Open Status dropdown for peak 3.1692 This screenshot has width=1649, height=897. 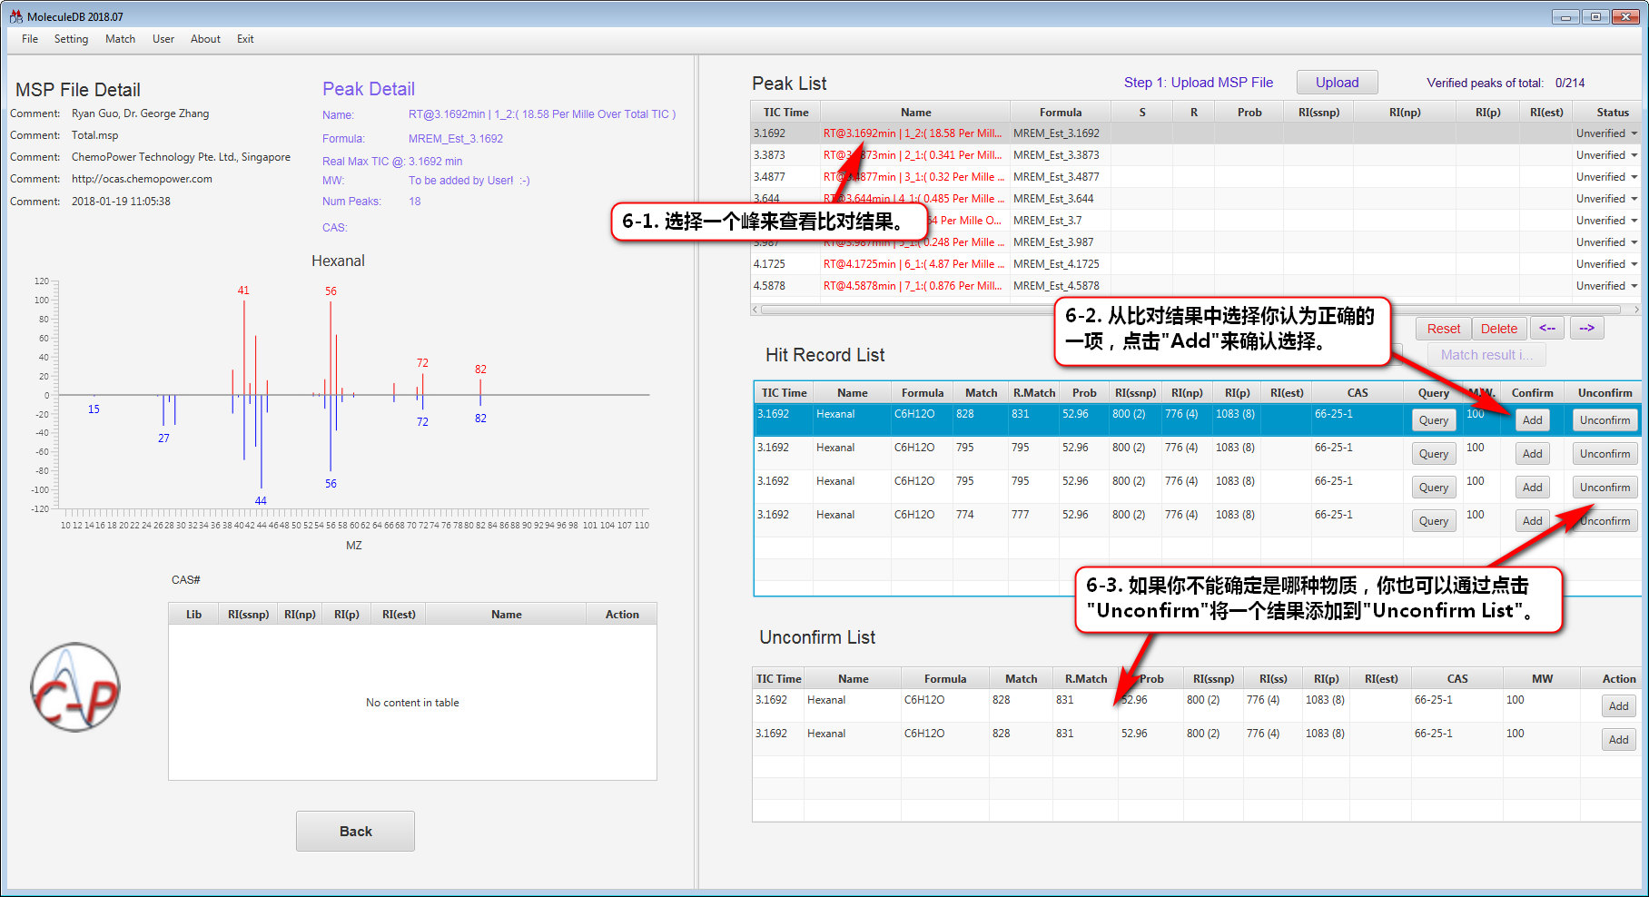[1634, 133]
